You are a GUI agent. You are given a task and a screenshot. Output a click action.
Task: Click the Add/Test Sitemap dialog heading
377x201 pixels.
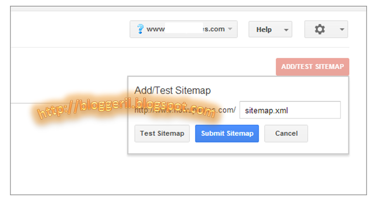pyautogui.click(x=172, y=91)
